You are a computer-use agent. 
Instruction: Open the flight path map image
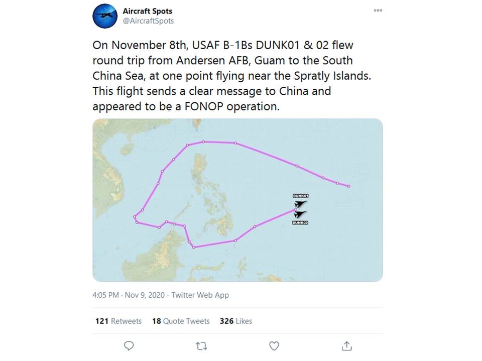237,200
